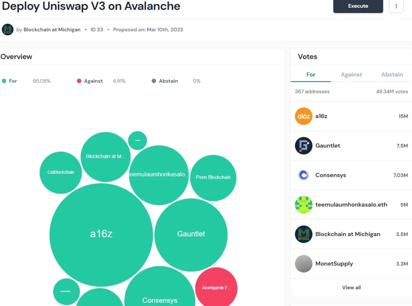Screen dimensions: 412x306
Task: Select the Blockchain at M... bubble
Action: (x=105, y=157)
